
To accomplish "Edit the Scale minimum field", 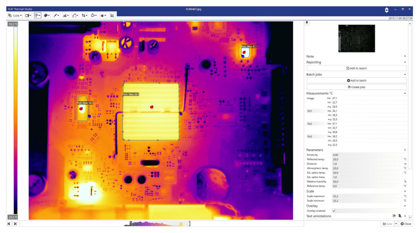I will (x=367, y=201).
